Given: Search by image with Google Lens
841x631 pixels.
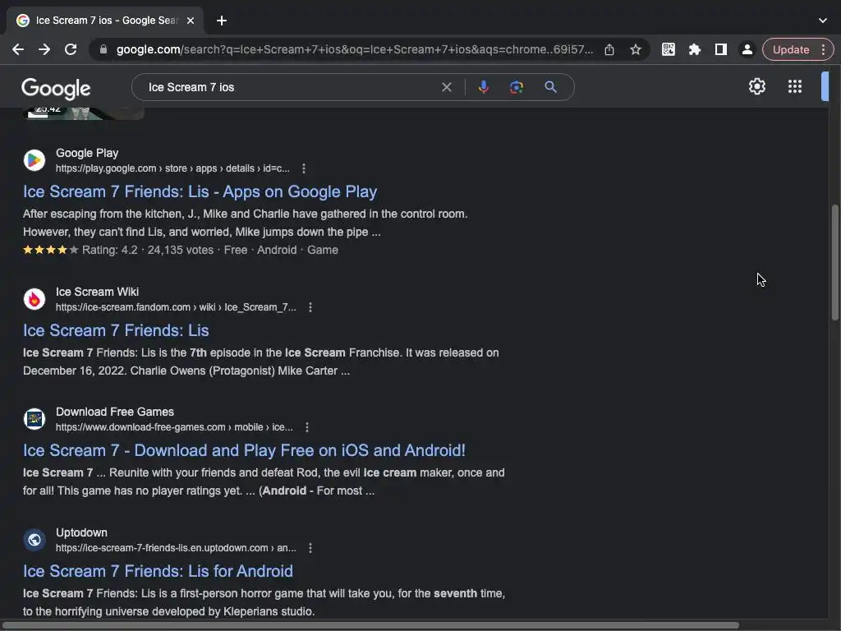Looking at the screenshot, I should (x=517, y=87).
